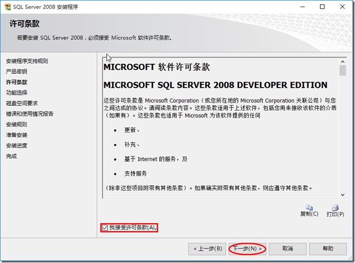This screenshot has width=355, height=263.
Task: Click the 更新 bullet item
Action: pyautogui.click(x=132, y=130)
